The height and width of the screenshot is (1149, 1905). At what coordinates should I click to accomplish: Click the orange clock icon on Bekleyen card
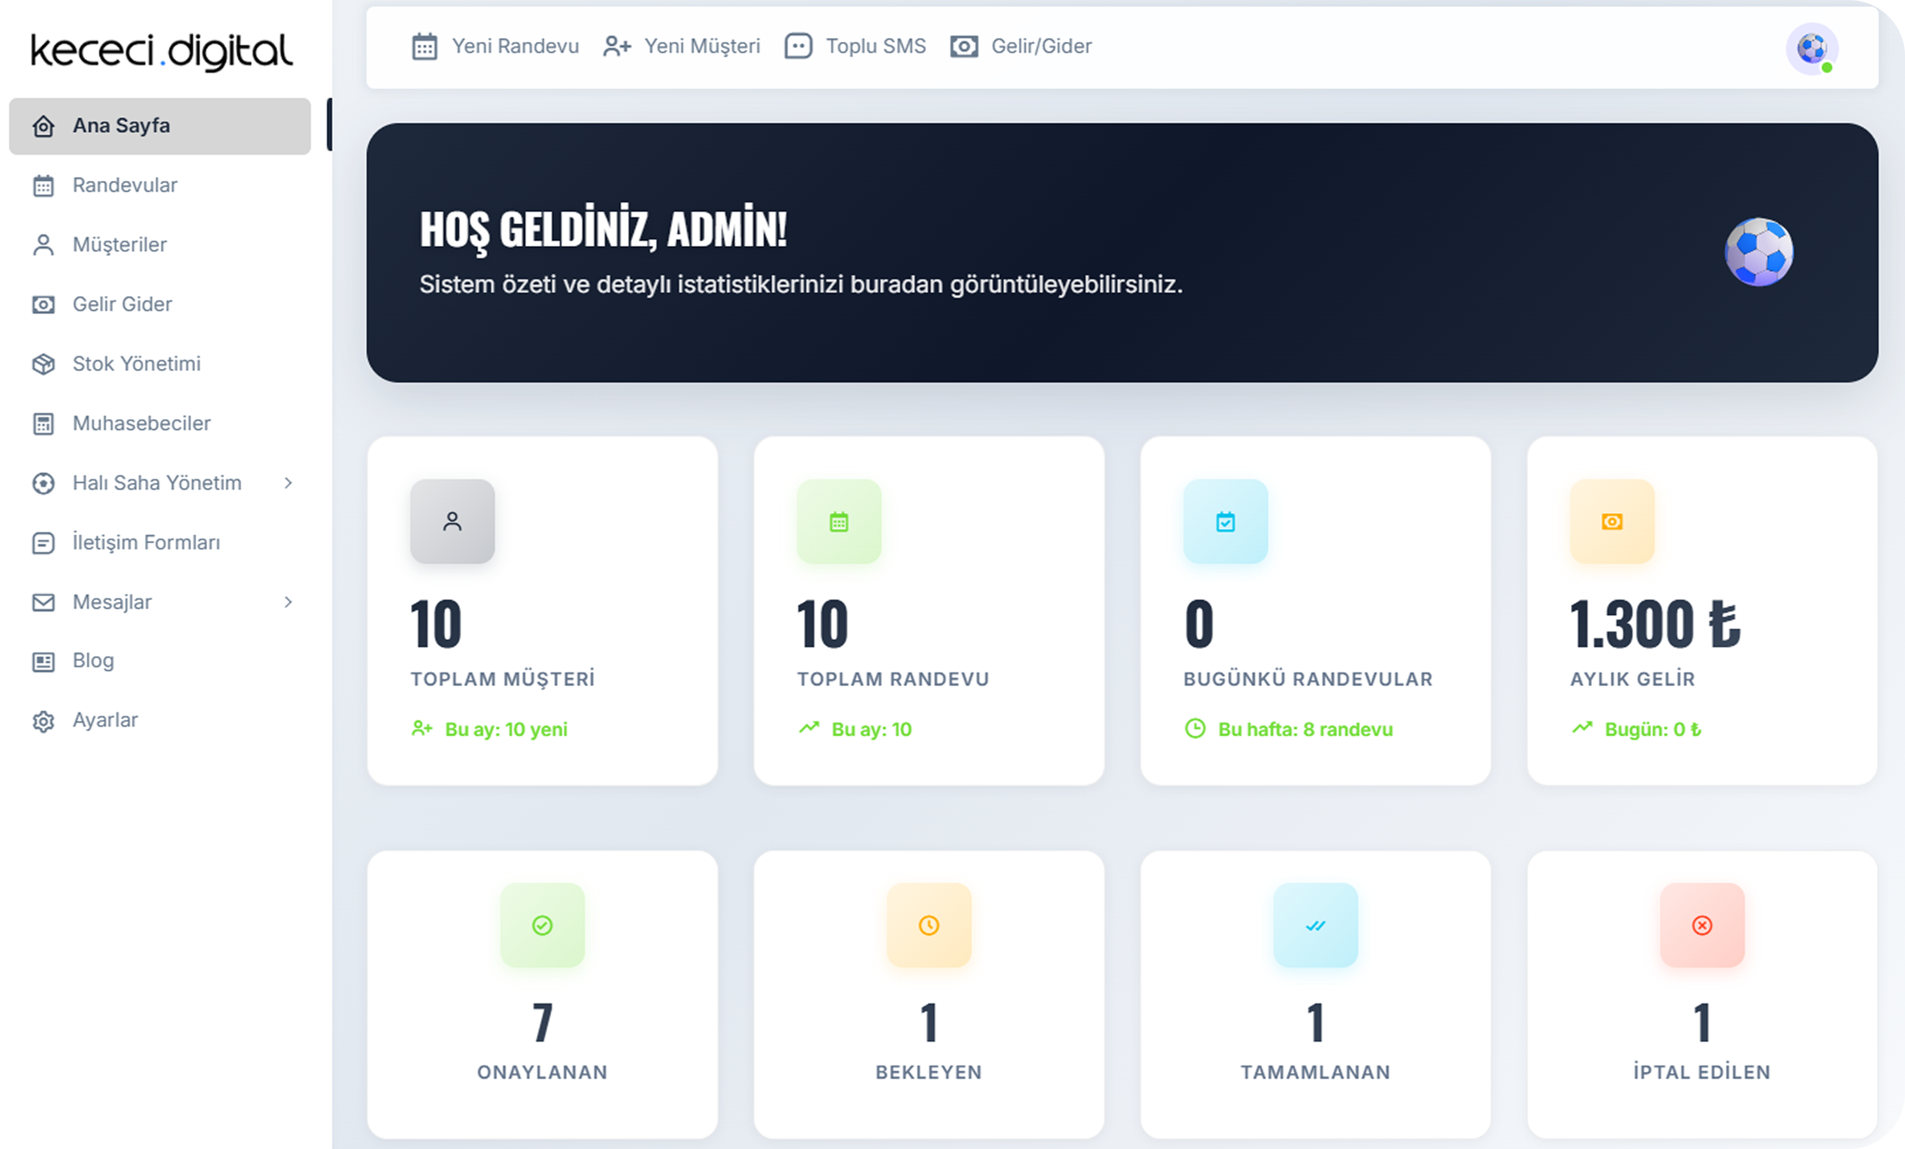[x=929, y=925]
